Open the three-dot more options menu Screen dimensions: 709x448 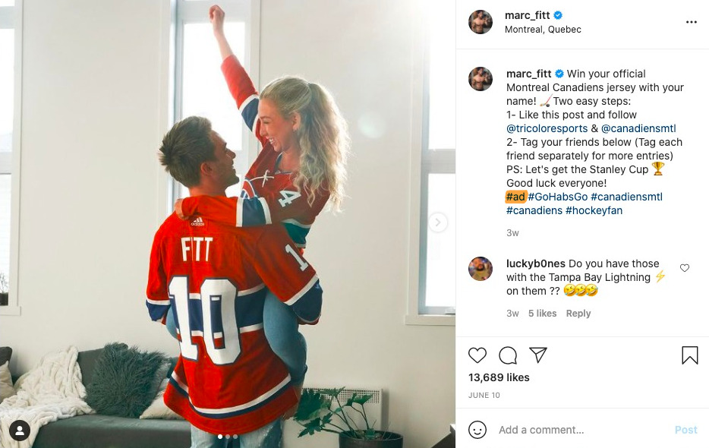(x=691, y=22)
